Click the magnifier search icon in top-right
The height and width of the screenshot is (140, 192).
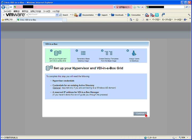(x=186, y=7)
